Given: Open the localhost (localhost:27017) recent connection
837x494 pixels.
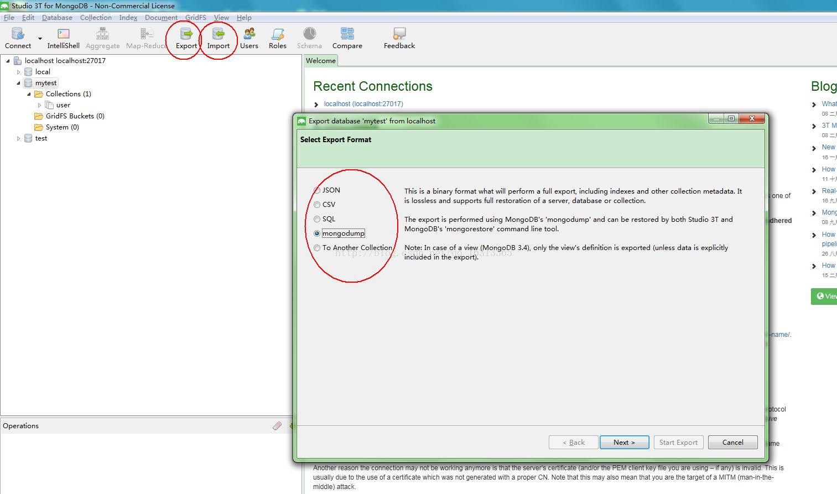Looking at the screenshot, I should [x=363, y=104].
